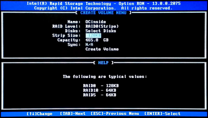
Task: Click the RAID10 - 64KB help line
Action: (100, 90)
